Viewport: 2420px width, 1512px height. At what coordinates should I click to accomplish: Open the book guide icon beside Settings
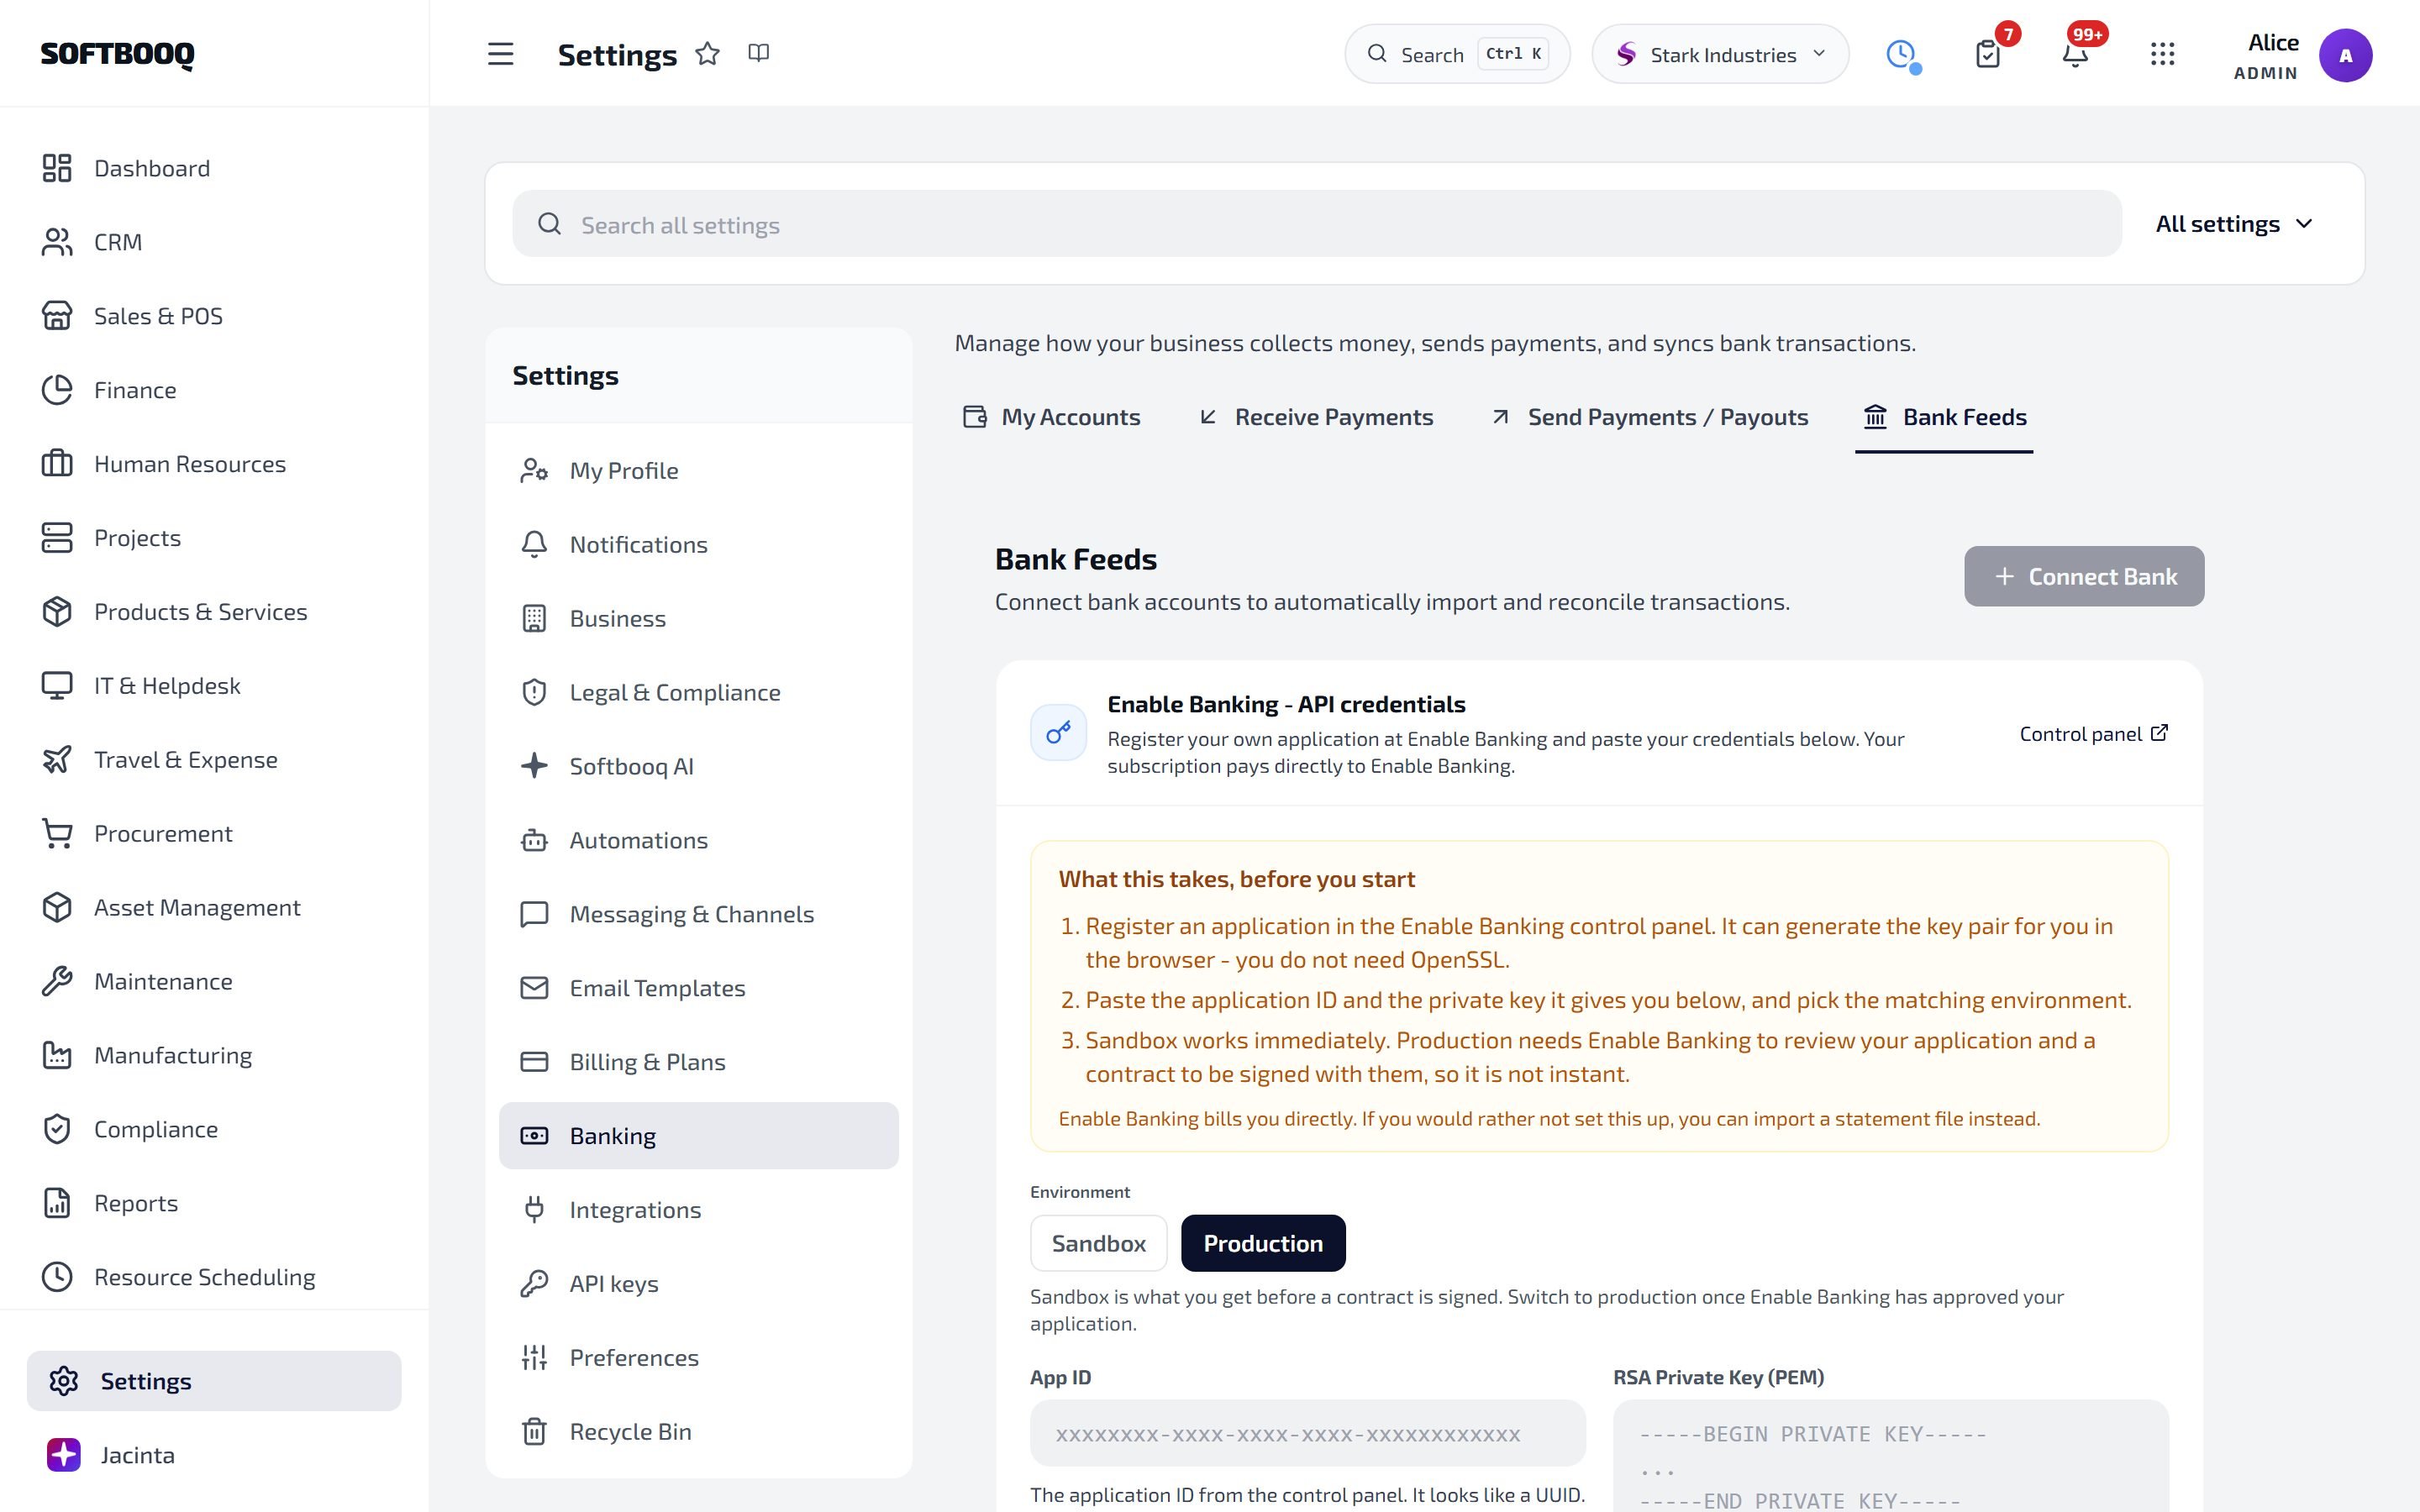(758, 53)
